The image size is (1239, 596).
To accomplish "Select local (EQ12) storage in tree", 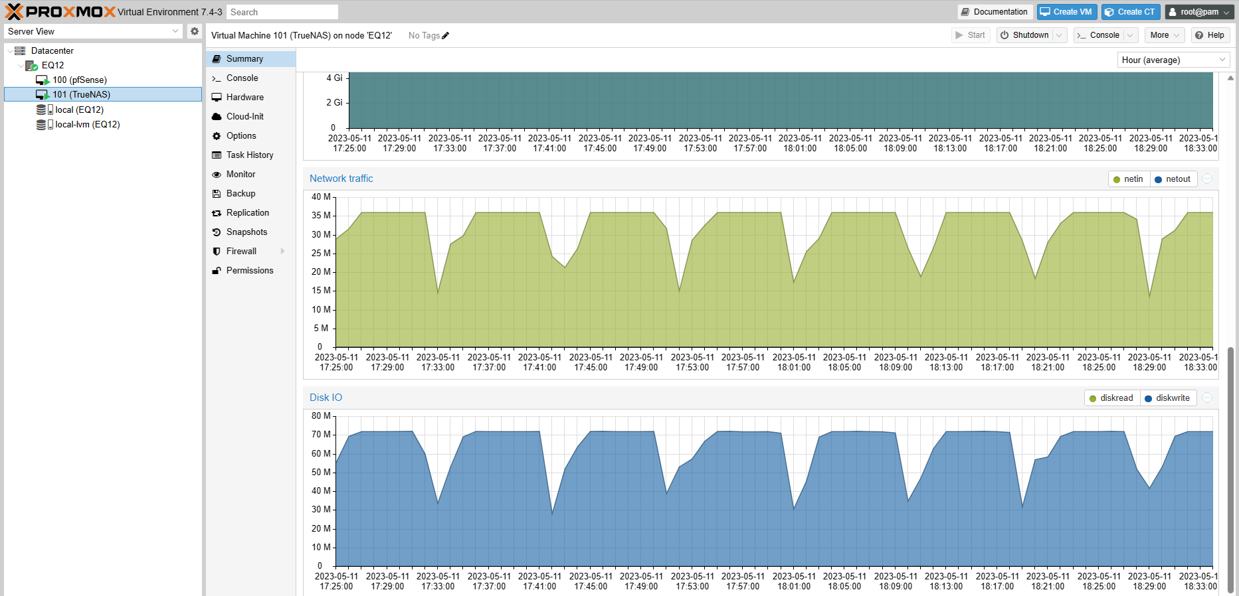I will point(103,110).
